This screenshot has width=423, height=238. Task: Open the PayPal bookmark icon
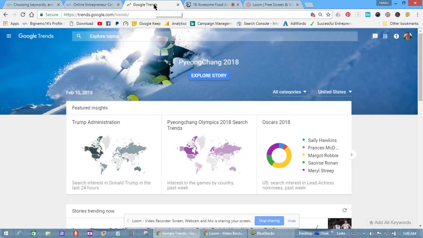pyautogui.click(x=117, y=23)
